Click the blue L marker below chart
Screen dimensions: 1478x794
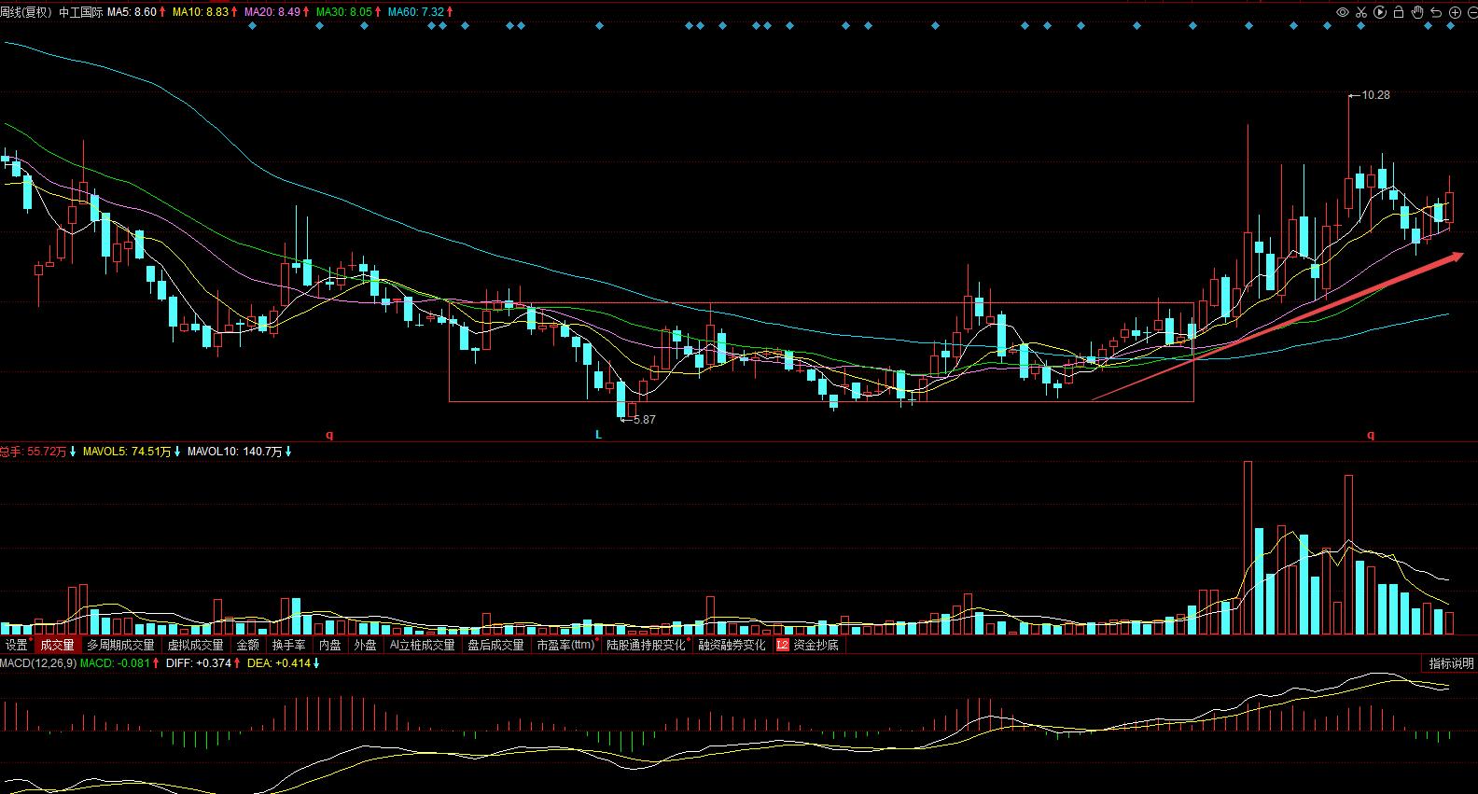[x=598, y=435]
